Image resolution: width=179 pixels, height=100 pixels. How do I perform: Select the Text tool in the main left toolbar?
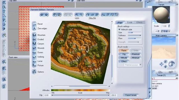[4, 12]
